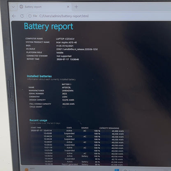
Task: Select the "Mobile" platform role value
Action: pos(60,53)
